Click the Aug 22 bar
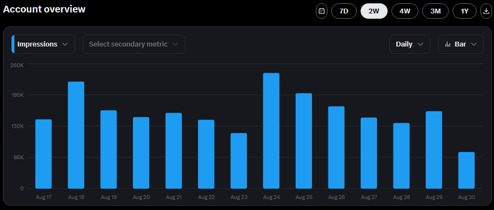The height and width of the screenshot is (210, 494). pos(206,154)
